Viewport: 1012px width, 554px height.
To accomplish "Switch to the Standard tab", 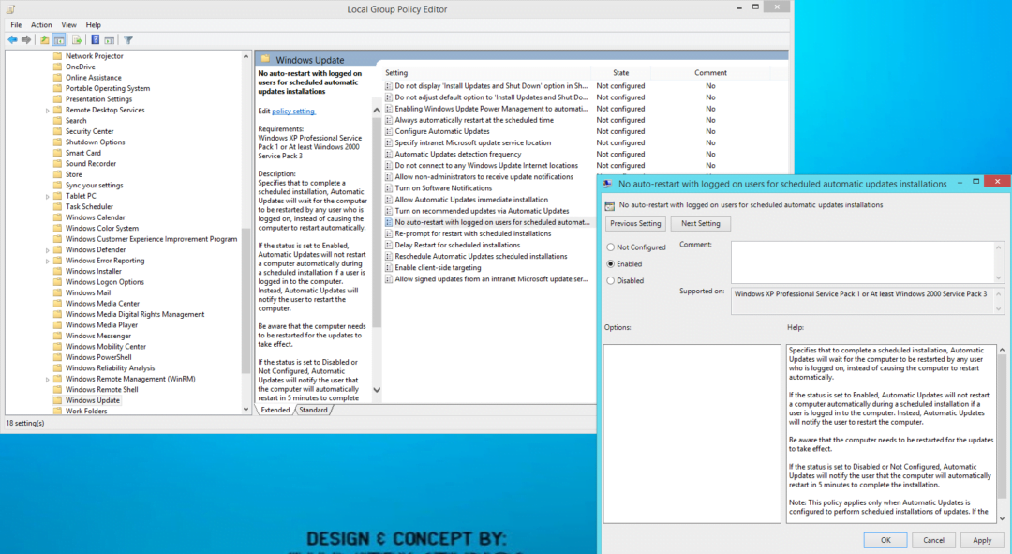I will [x=314, y=410].
